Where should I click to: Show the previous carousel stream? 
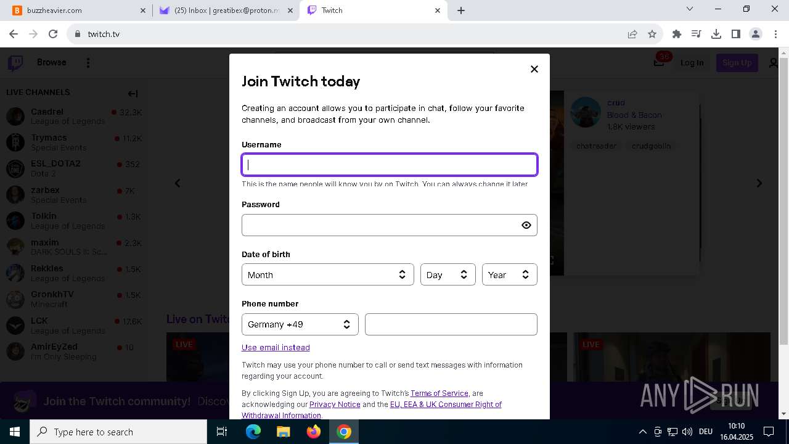pos(178,183)
